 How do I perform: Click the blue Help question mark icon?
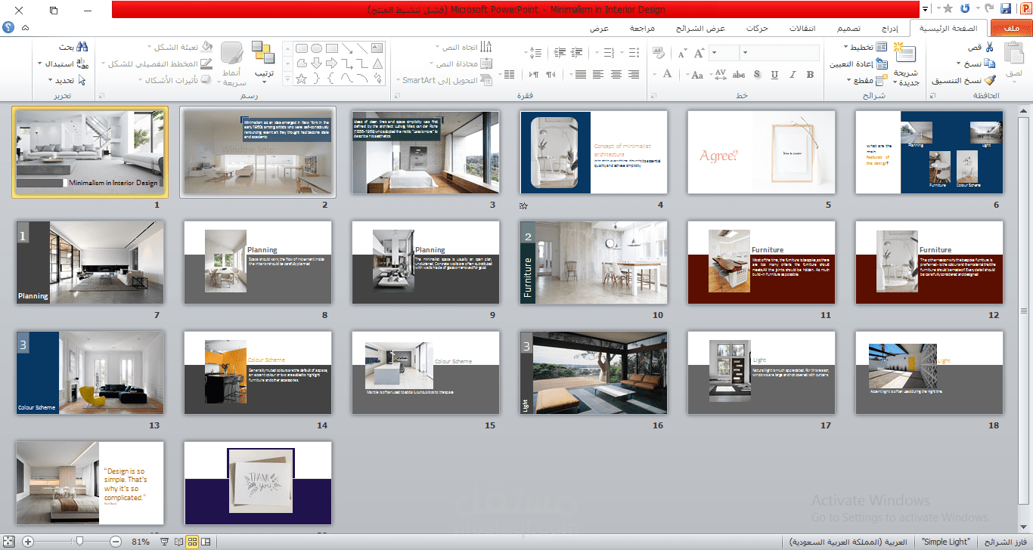[8, 27]
